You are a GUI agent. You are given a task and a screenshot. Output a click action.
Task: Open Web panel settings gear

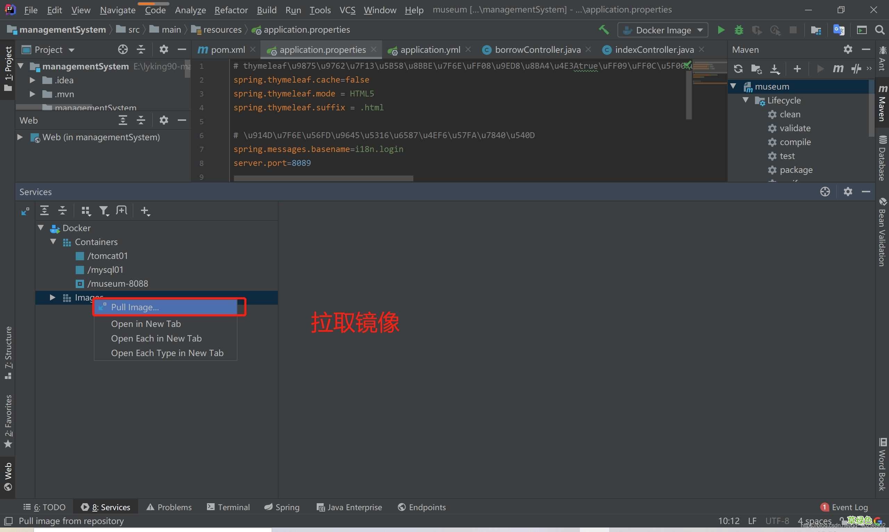point(164,120)
